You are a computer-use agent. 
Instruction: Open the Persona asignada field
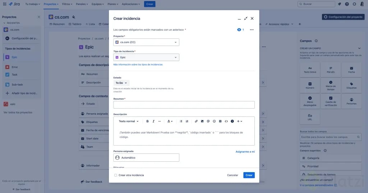[x=146, y=157]
